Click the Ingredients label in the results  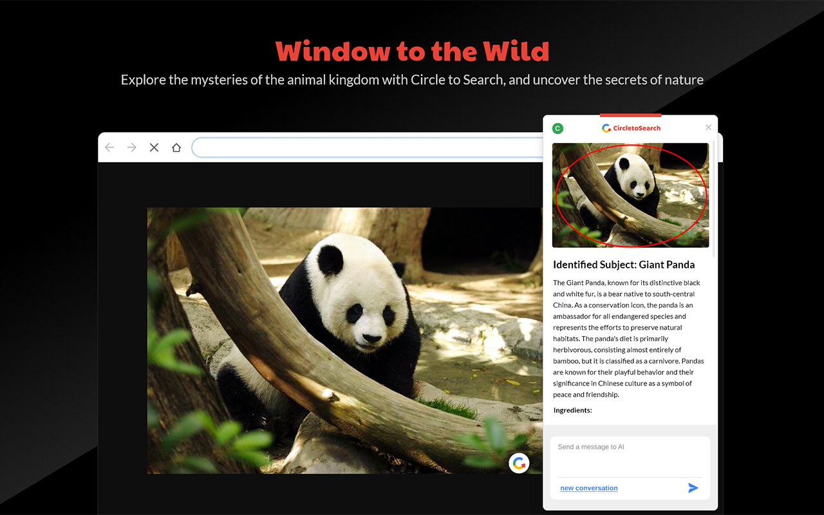coord(572,410)
